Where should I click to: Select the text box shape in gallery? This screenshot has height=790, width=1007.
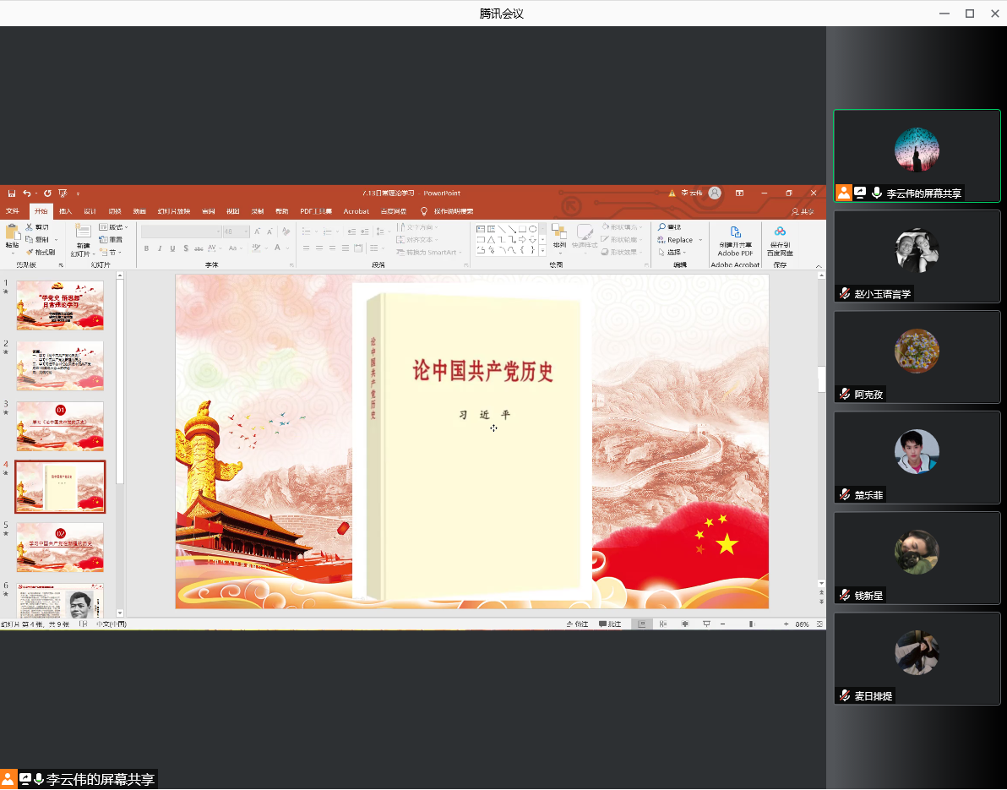coord(481,229)
